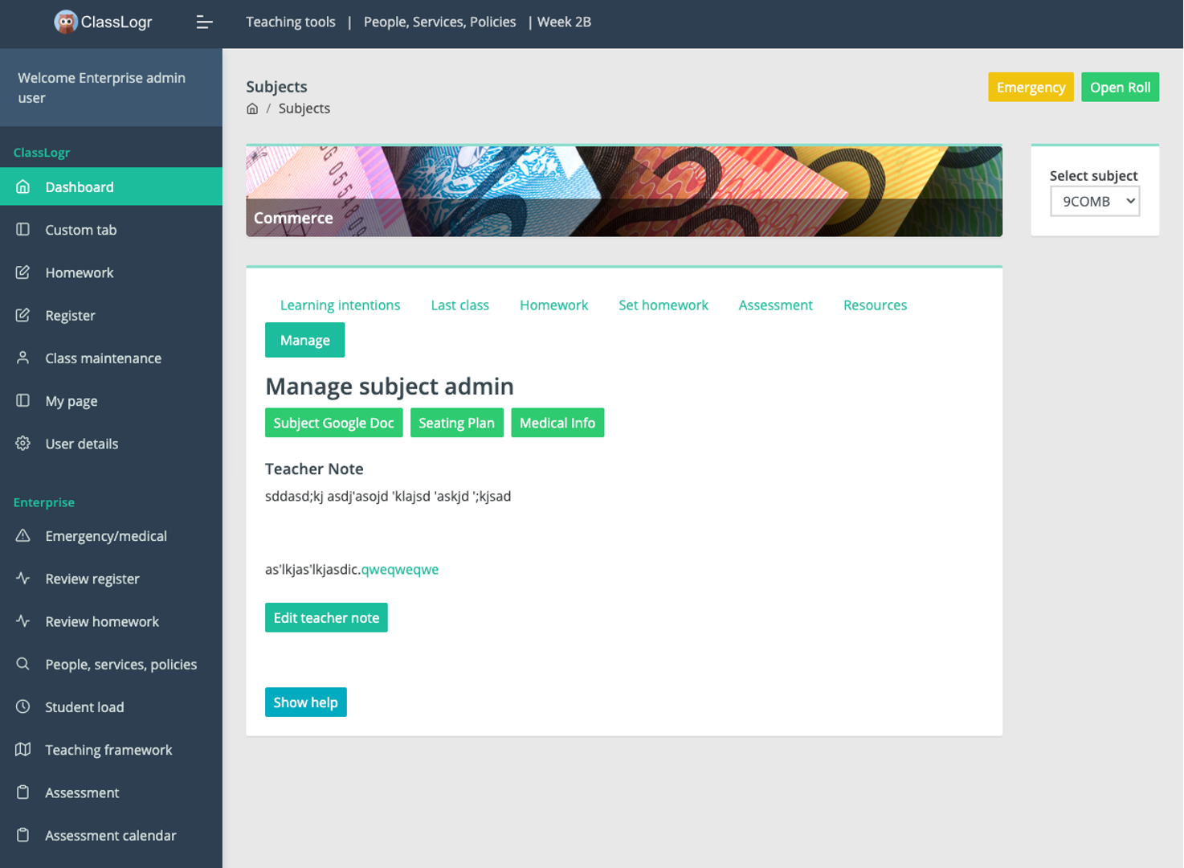
Task: Select the Resources tab
Action: (x=875, y=305)
